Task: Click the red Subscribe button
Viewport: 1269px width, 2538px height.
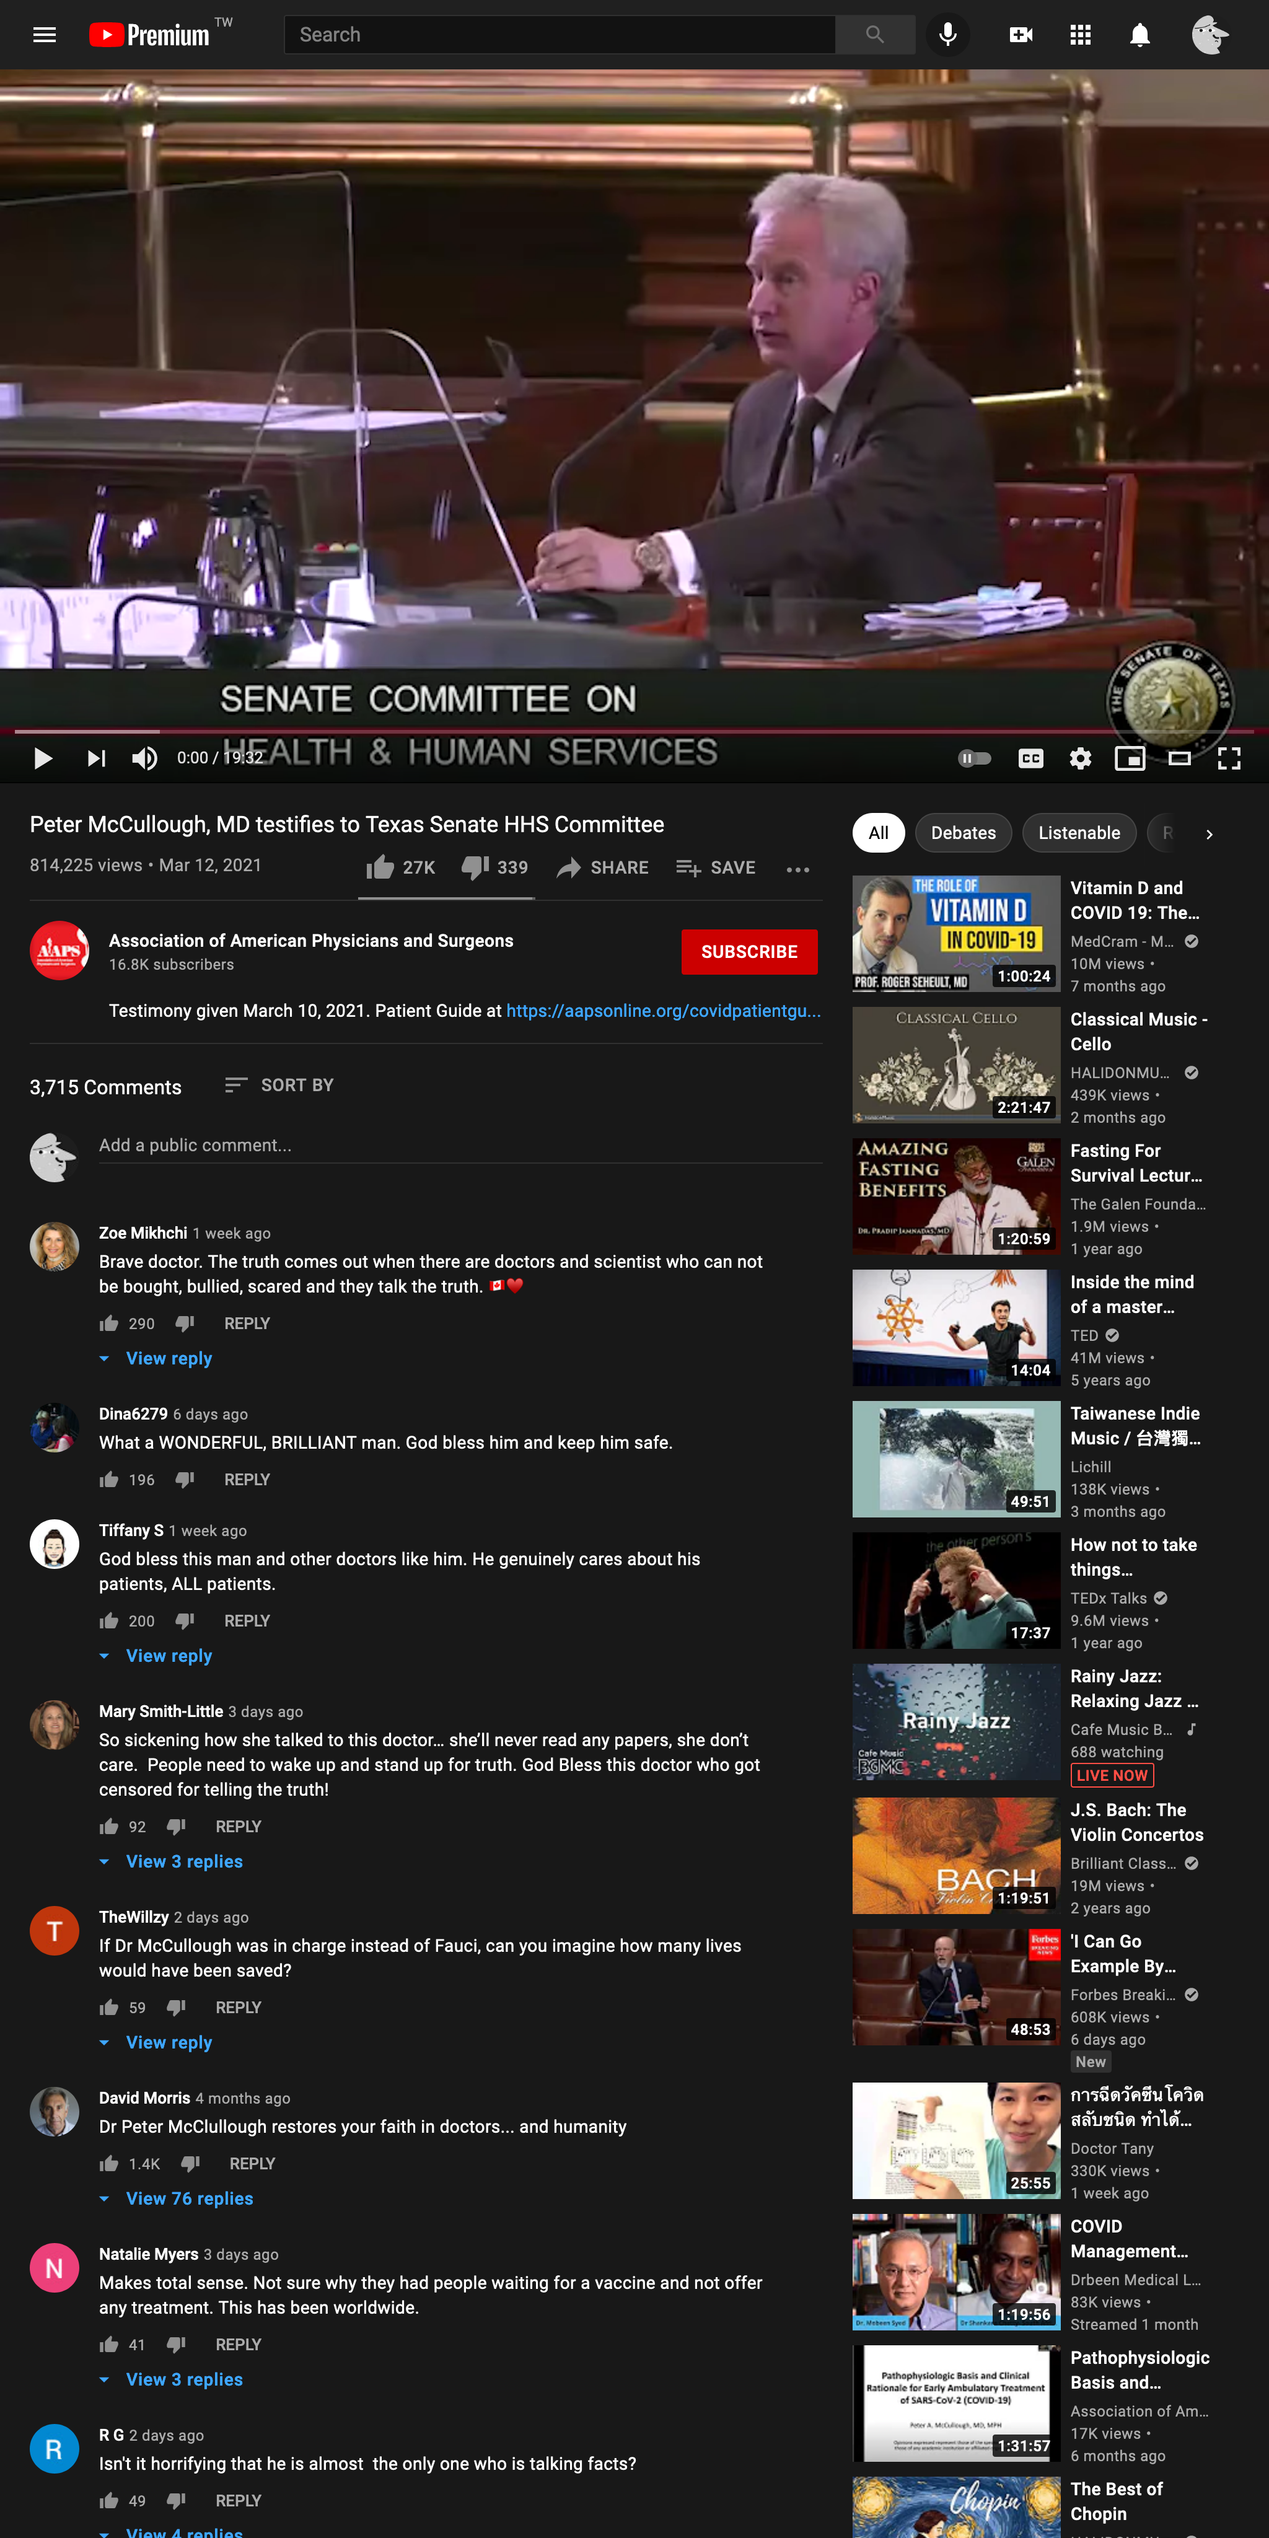Action: [x=749, y=951]
